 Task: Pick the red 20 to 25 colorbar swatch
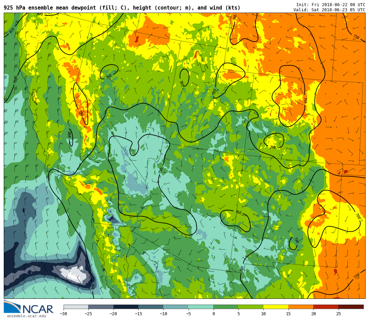point(326,307)
